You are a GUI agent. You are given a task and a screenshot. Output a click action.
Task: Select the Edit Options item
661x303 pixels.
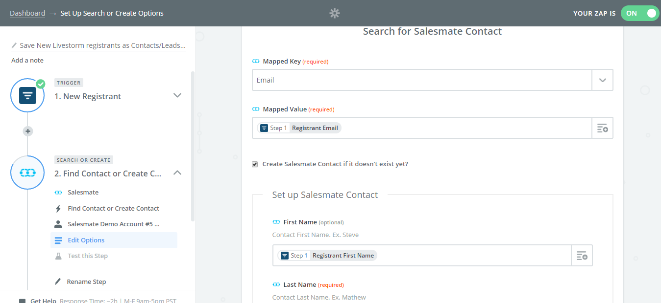tap(114, 240)
